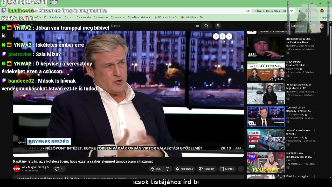Select the Feltöltő: ATV Magyarország chip

click(x=275, y=31)
